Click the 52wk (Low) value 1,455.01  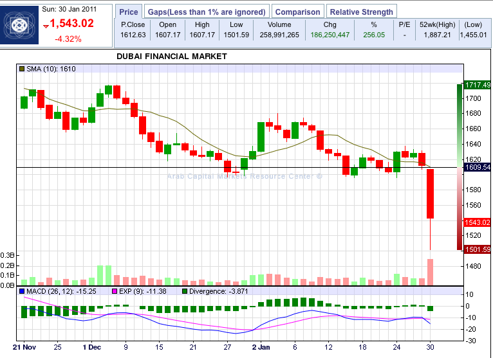(x=473, y=35)
